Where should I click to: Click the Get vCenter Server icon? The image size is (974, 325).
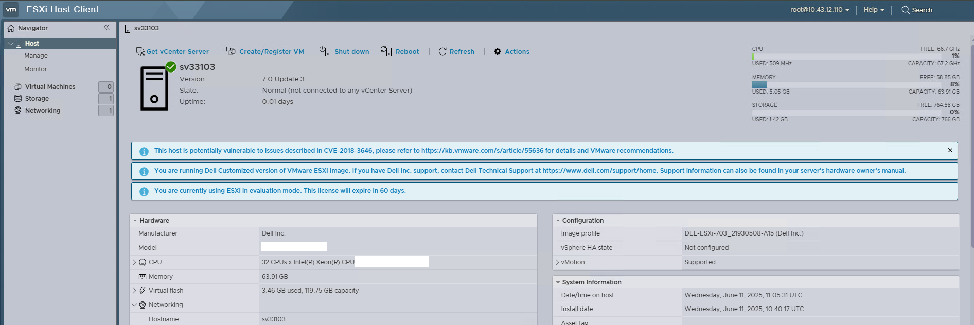click(x=140, y=51)
